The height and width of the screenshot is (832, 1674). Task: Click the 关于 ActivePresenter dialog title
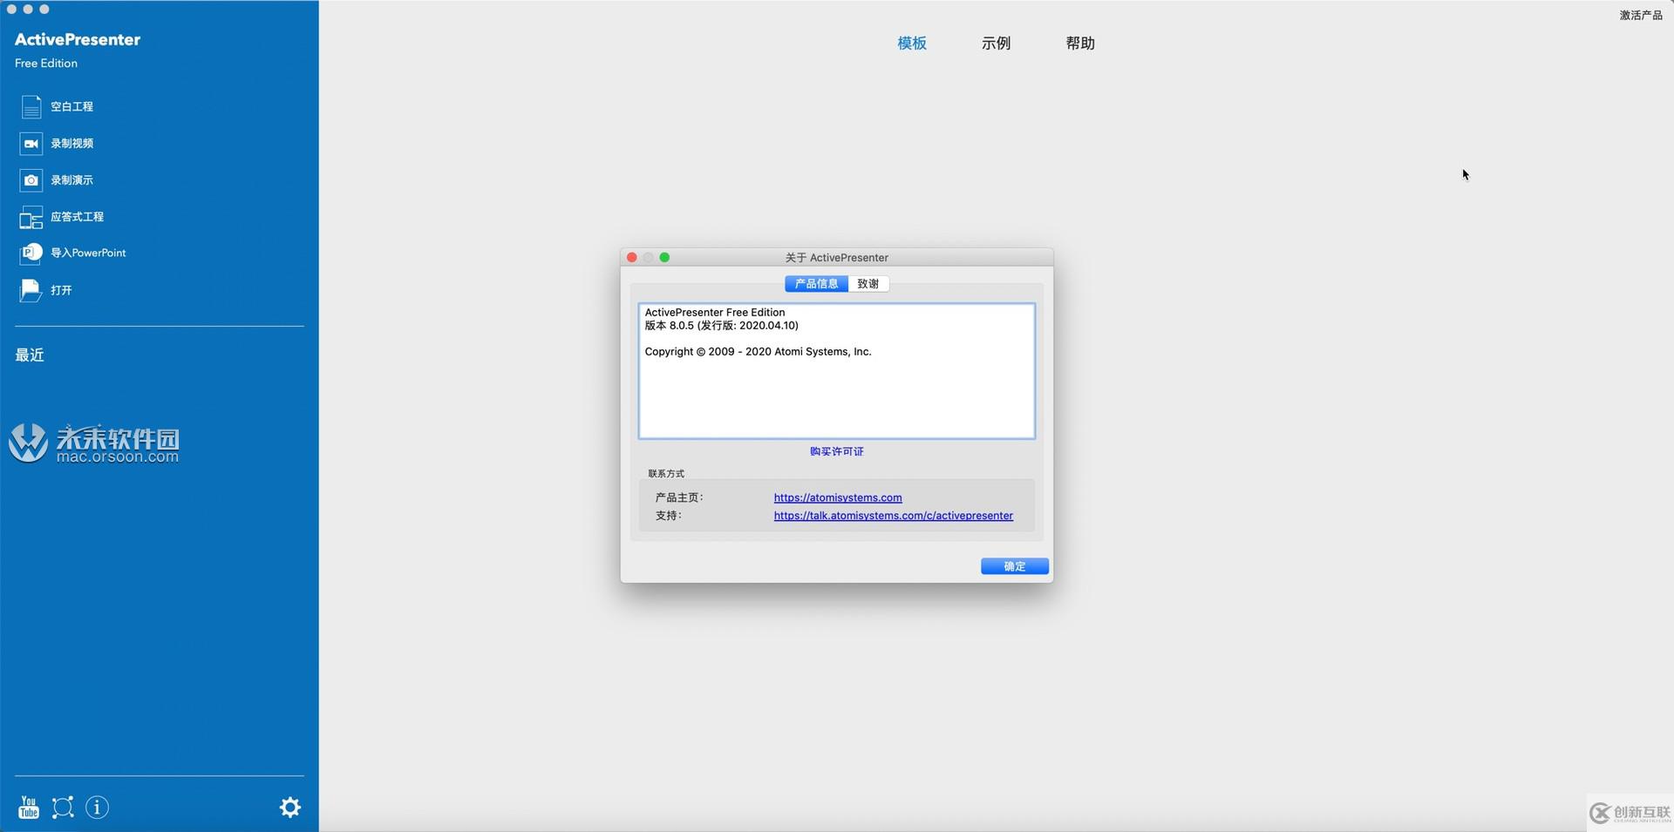[x=837, y=258]
